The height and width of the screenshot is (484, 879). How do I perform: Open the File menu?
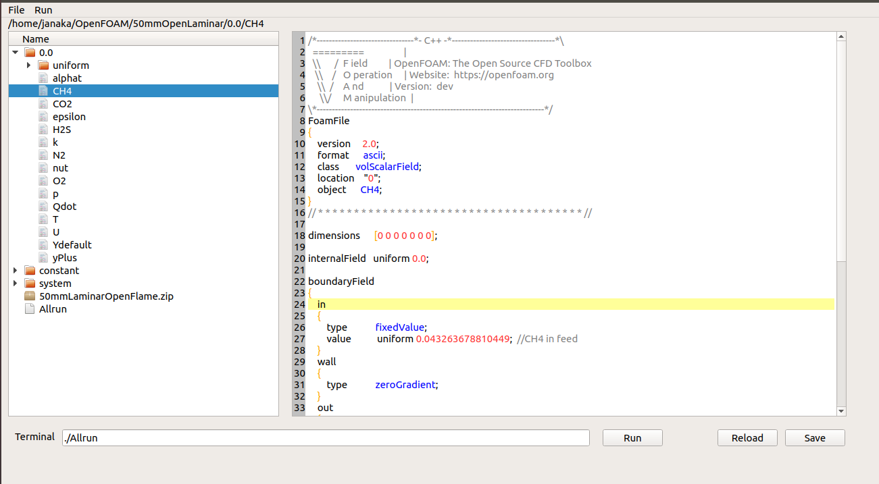[16, 9]
